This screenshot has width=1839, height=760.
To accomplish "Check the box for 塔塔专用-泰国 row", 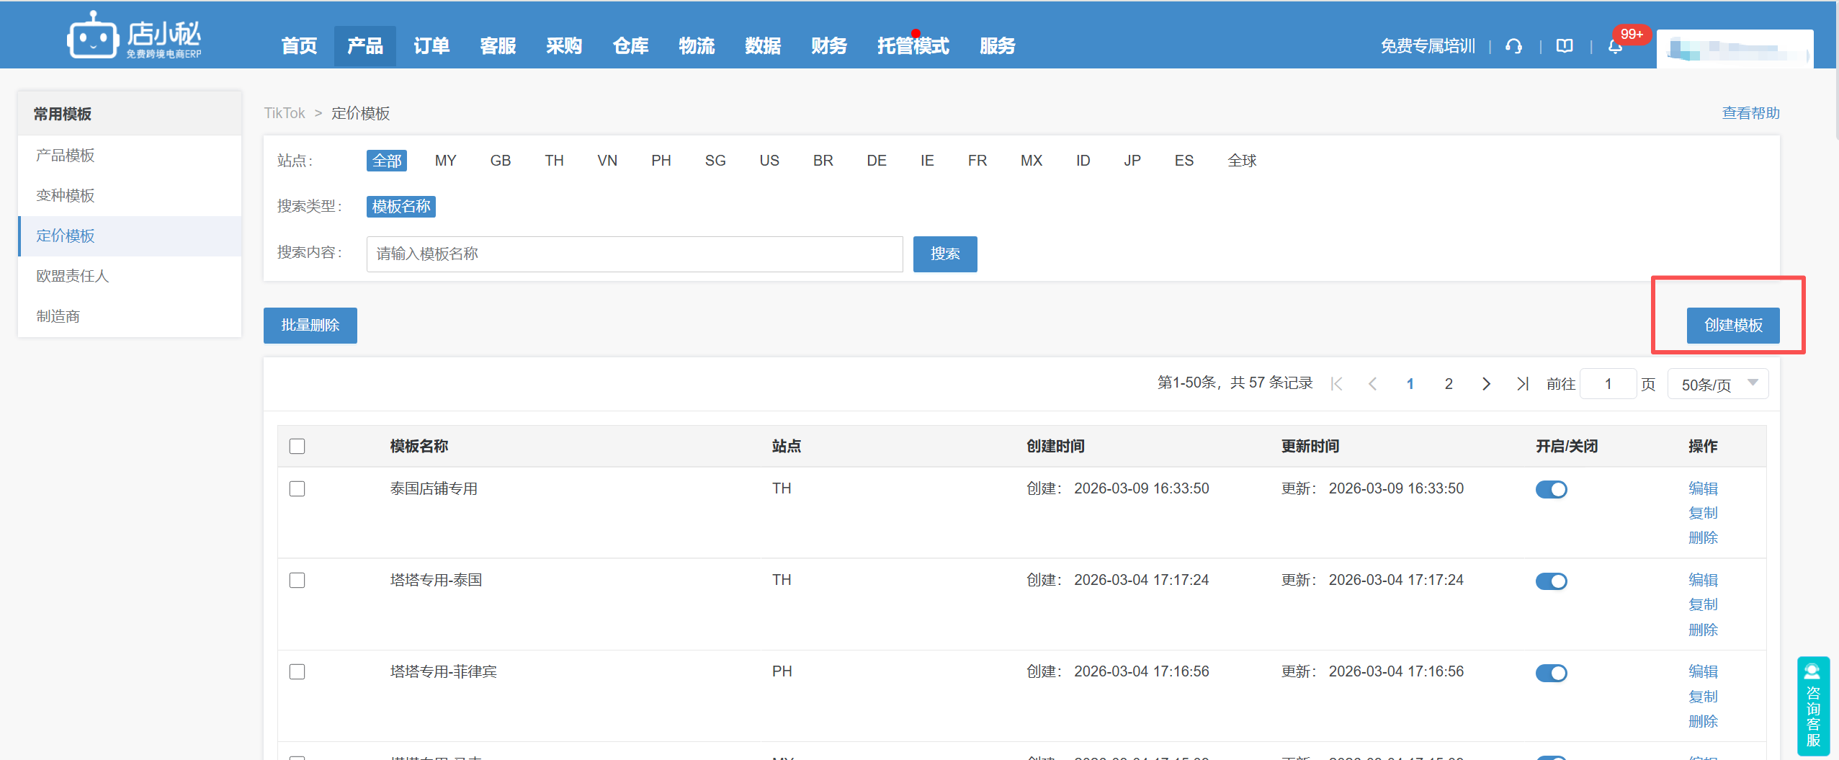I will point(297,581).
